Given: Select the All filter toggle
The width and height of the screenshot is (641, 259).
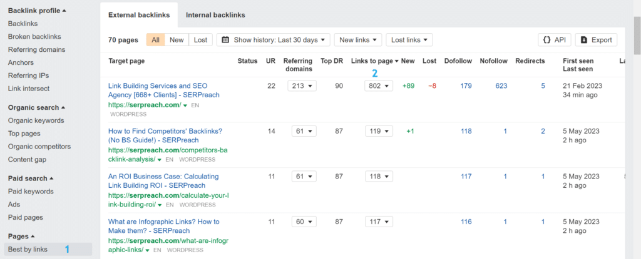Looking at the screenshot, I should click(156, 40).
